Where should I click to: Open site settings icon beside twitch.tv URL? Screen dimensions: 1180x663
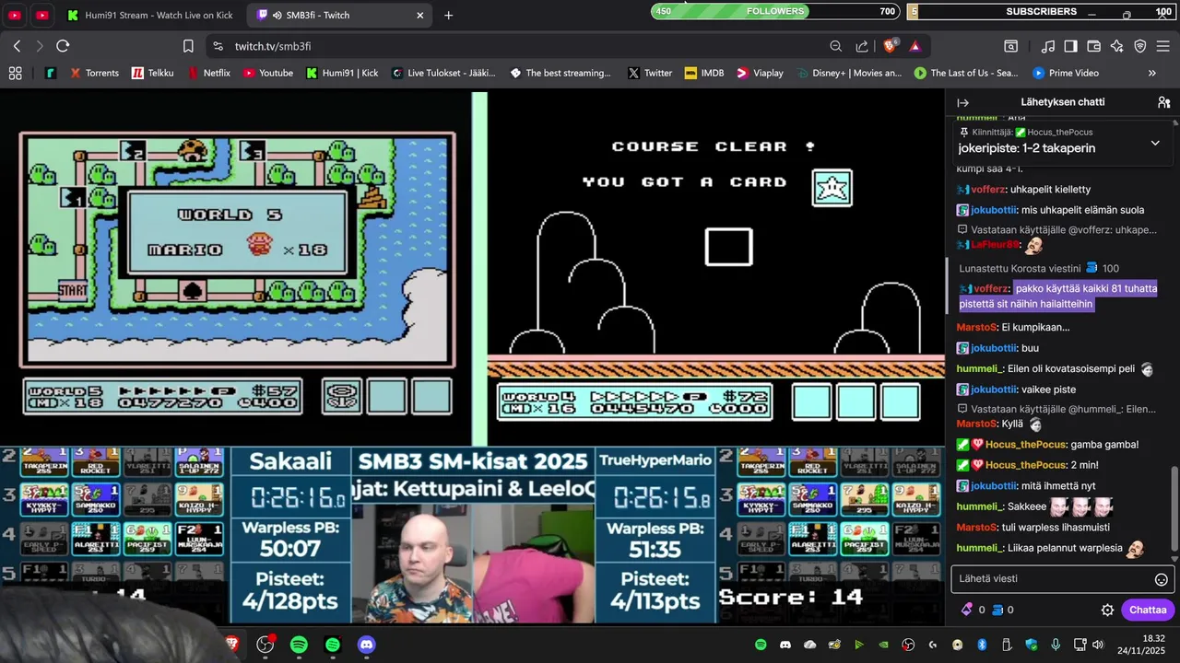(x=217, y=46)
